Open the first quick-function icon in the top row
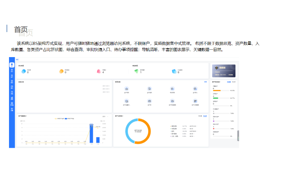This screenshot has width=282, height=176. [127, 89]
